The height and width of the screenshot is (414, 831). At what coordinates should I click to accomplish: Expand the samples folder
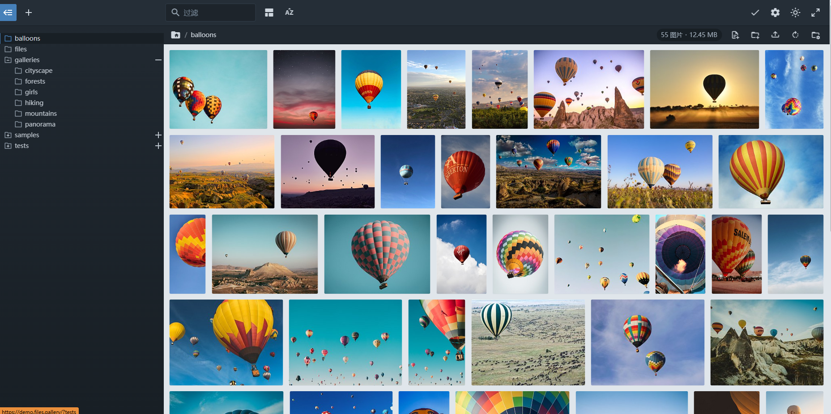(x=158, y=135)
